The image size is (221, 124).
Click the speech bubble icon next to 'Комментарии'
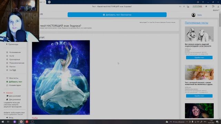[x=7, y=85]
